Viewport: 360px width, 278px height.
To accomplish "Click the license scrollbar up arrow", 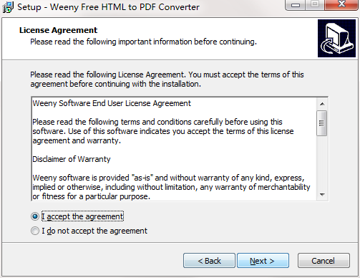I will click(x=322, y=104).
